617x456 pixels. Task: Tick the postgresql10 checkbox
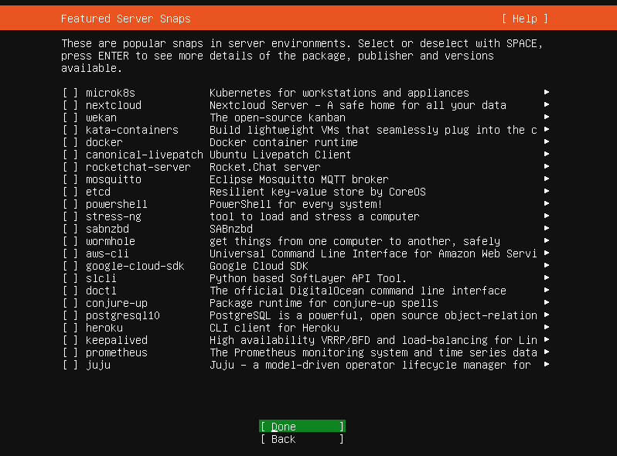pyautogui.click(x=70, y=315)
